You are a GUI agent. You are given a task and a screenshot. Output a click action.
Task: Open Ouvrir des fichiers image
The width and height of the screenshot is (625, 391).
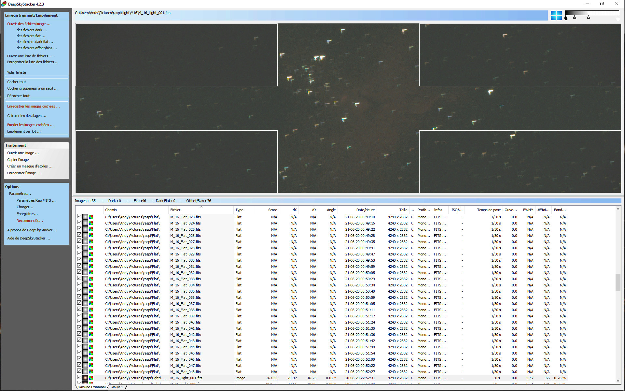coord(29,24)
